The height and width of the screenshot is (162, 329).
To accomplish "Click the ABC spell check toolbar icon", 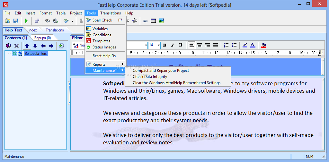I will (66, 21).
